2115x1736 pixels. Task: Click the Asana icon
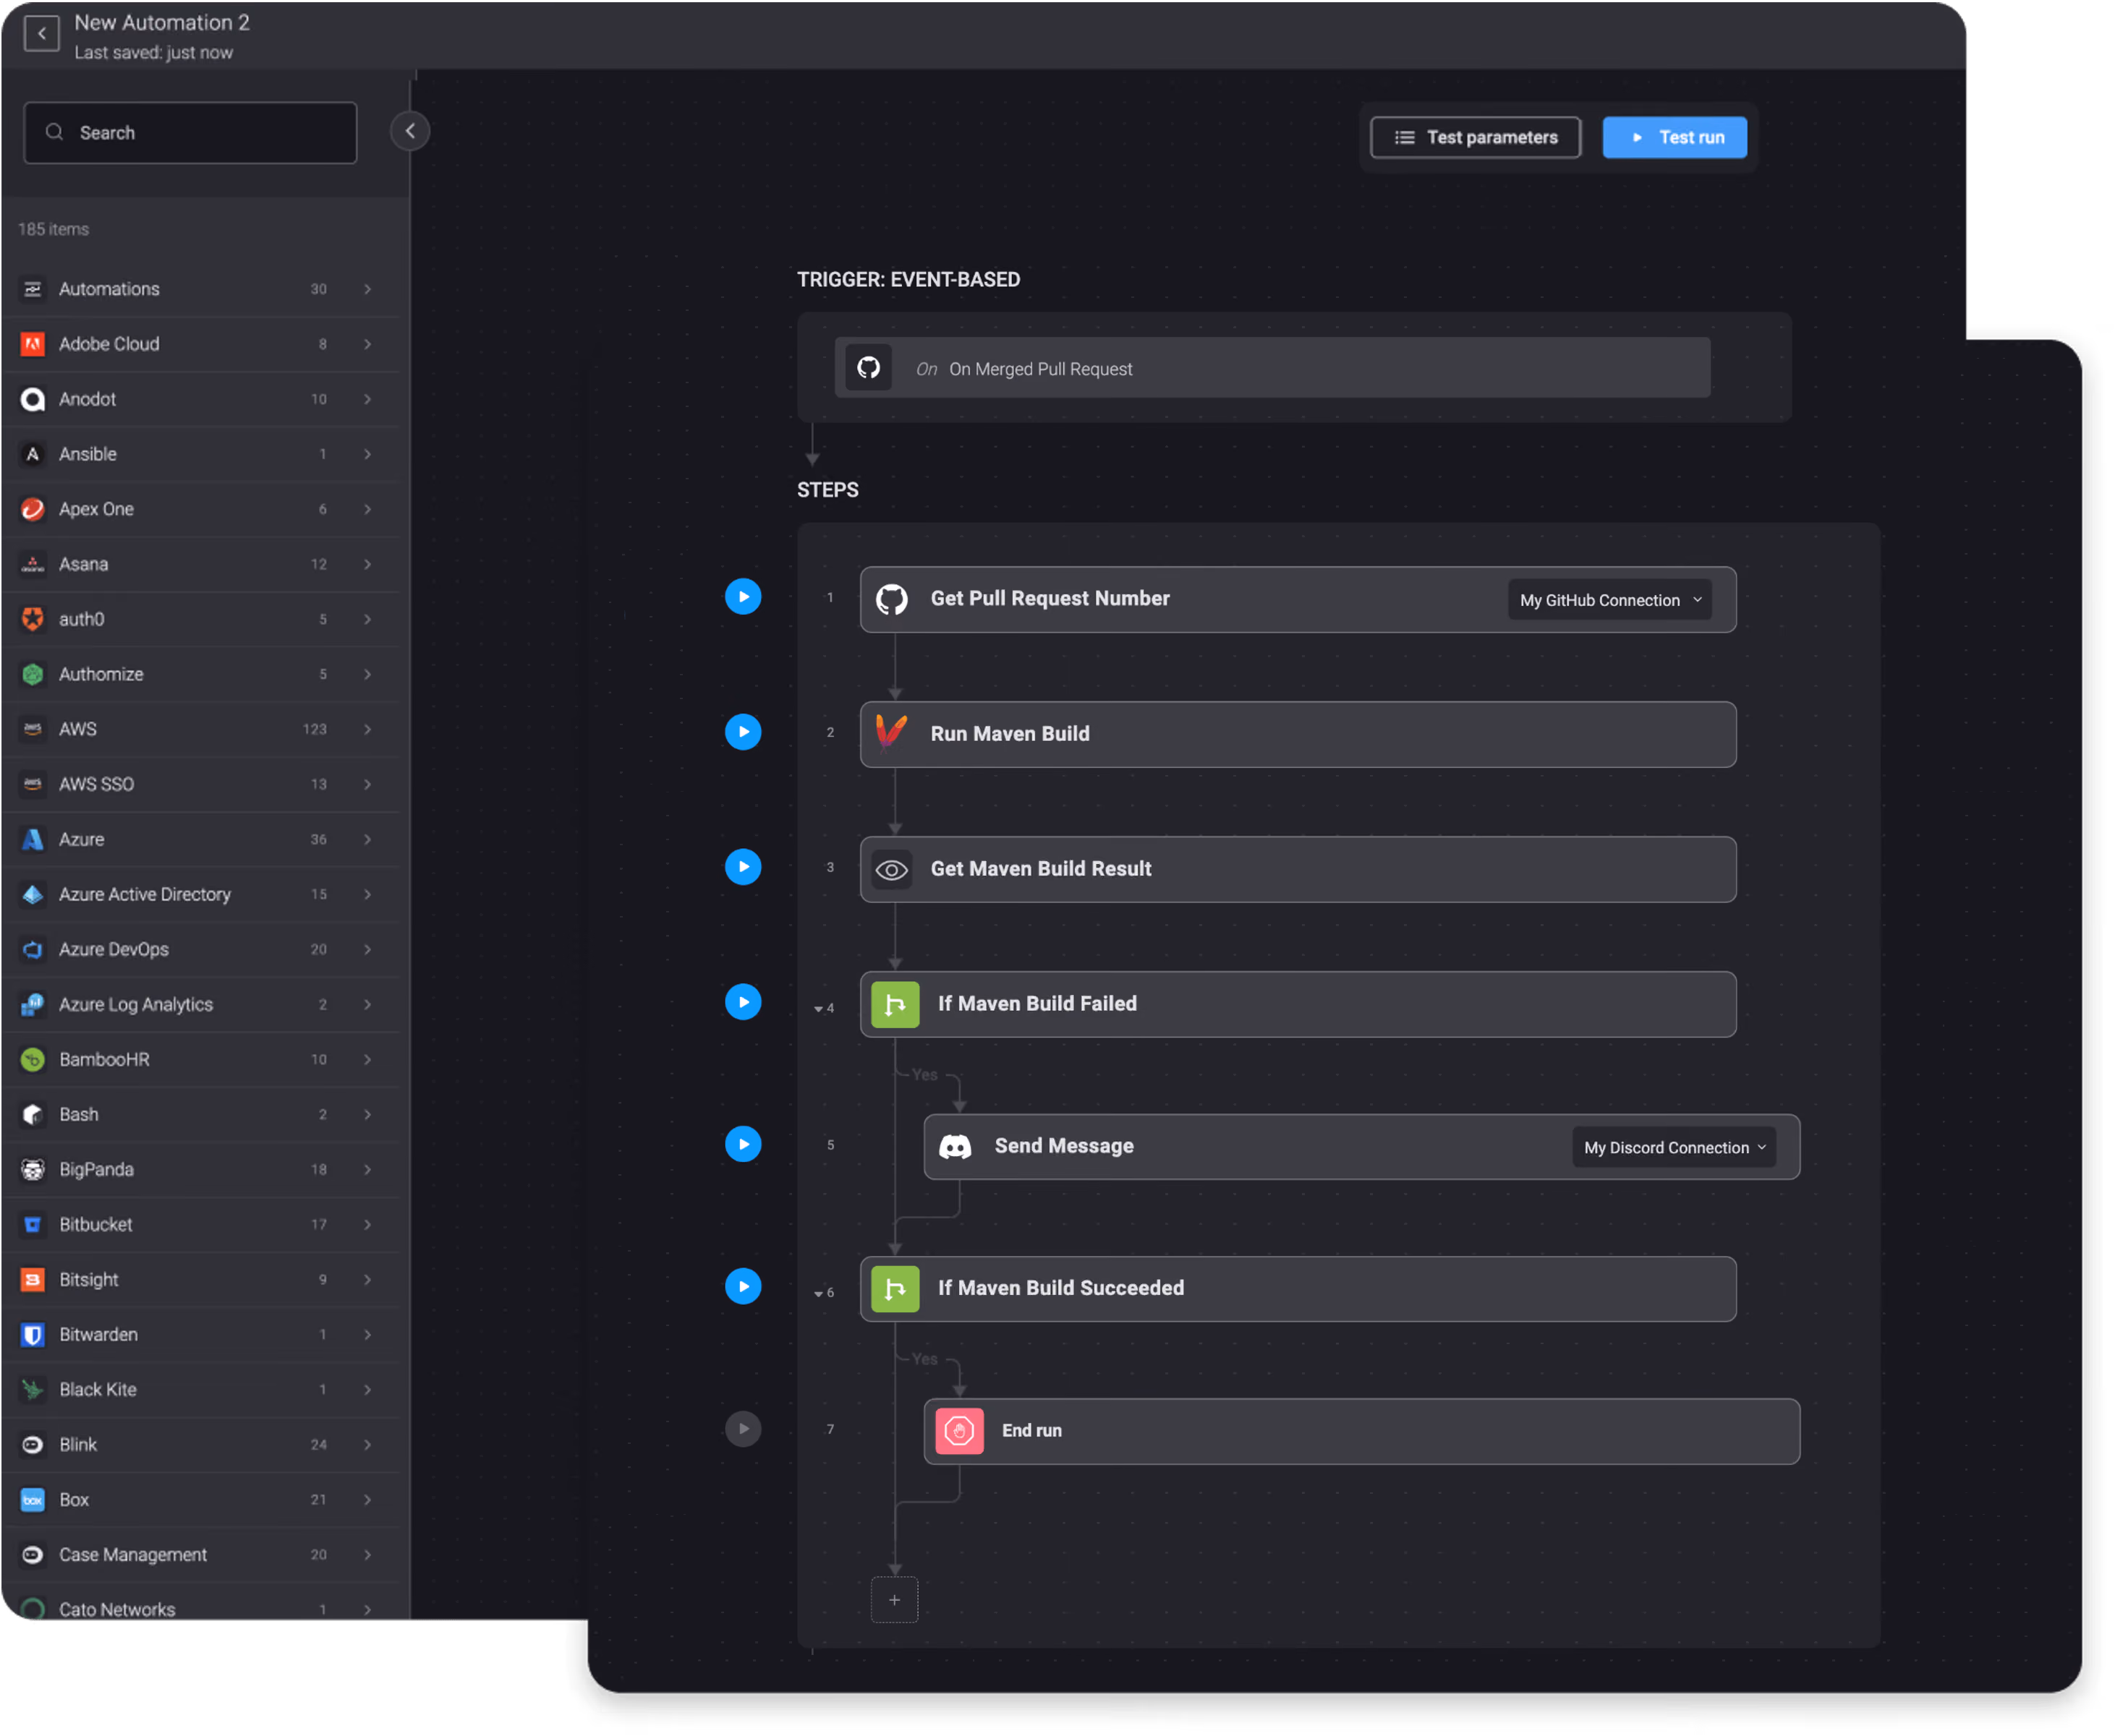[33, 564]
